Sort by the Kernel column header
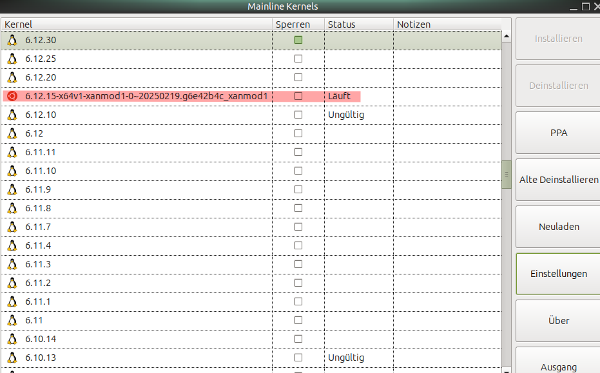The height and width of the screenshot is (373, 600). pos(137,24)
